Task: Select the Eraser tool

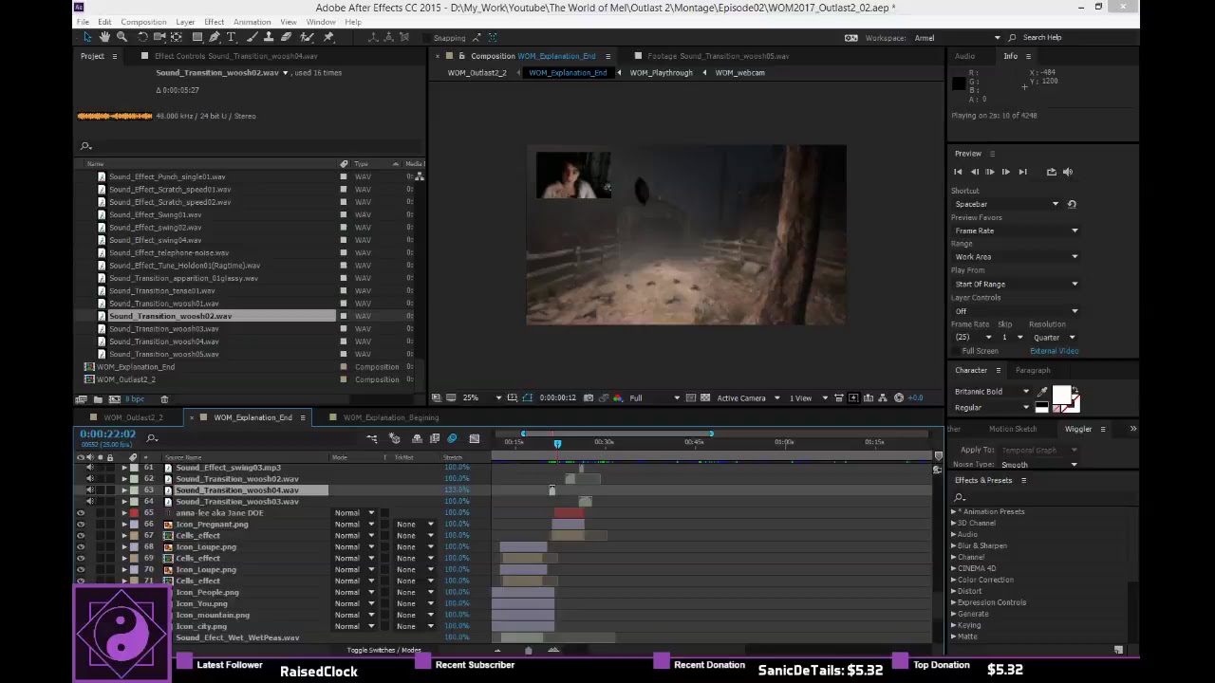Action: click(x=286, y=37)
